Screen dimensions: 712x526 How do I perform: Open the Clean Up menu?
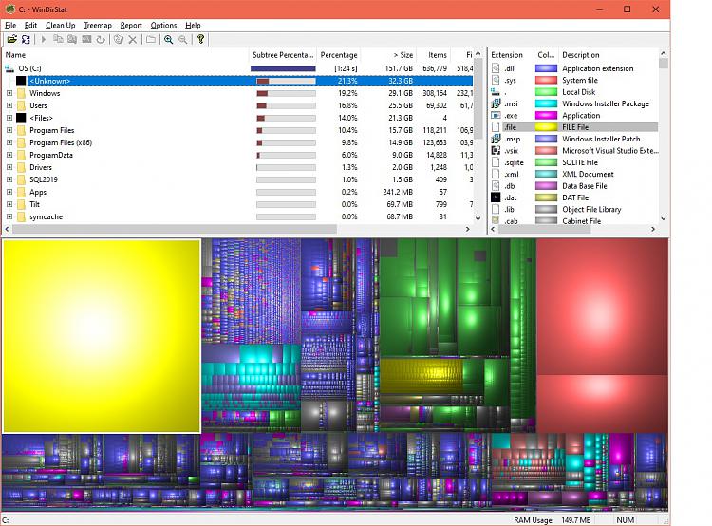tap(60, 25)
